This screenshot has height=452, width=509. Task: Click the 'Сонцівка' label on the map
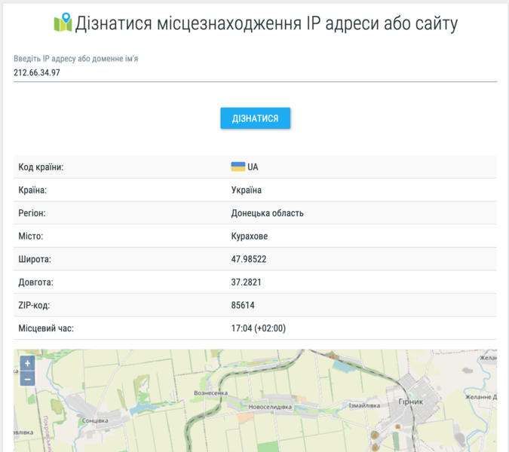coord(95,420)
